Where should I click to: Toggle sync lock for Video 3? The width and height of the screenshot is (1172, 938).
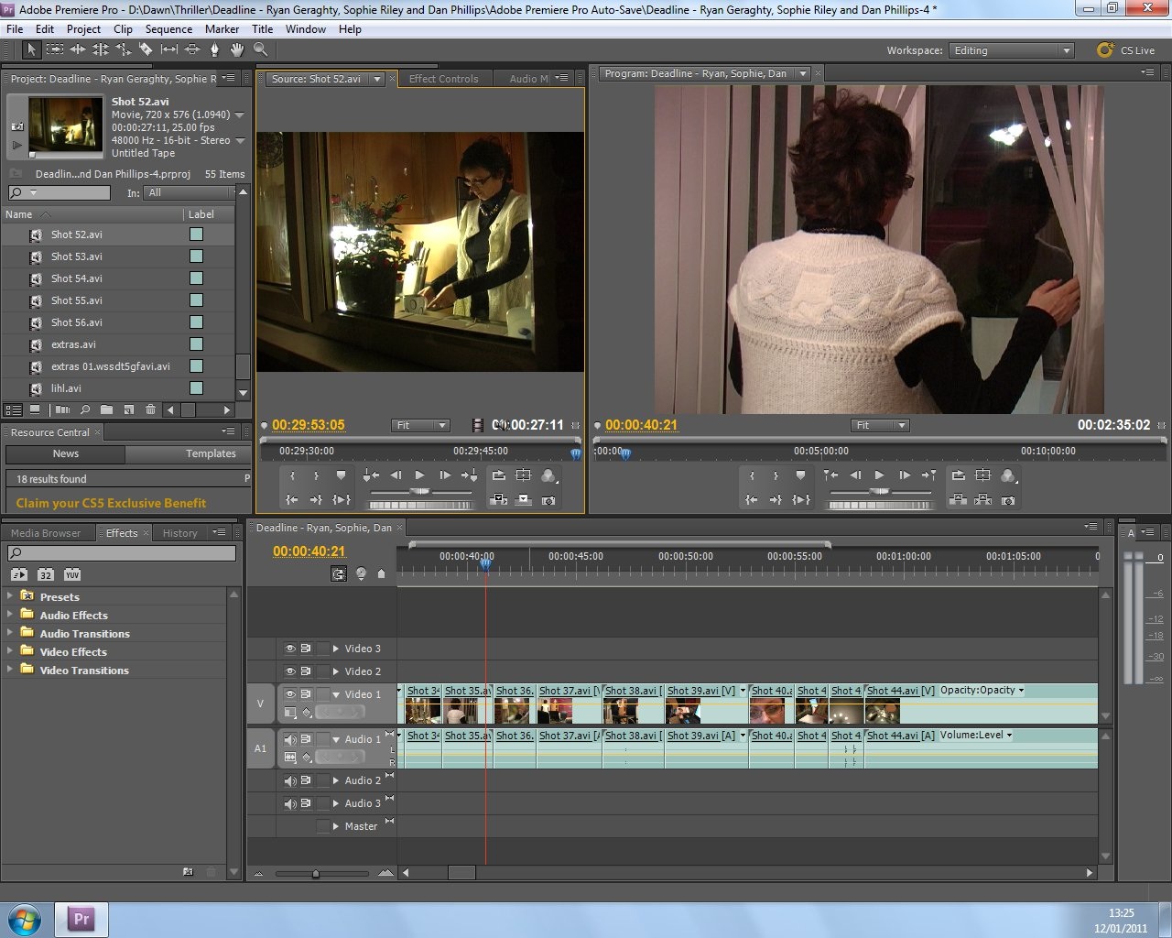pos(306,649)
